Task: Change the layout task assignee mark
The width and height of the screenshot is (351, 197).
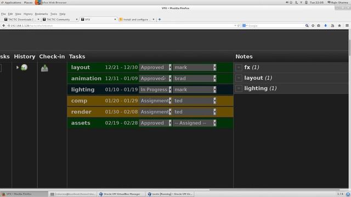Action: click(195, 67)
